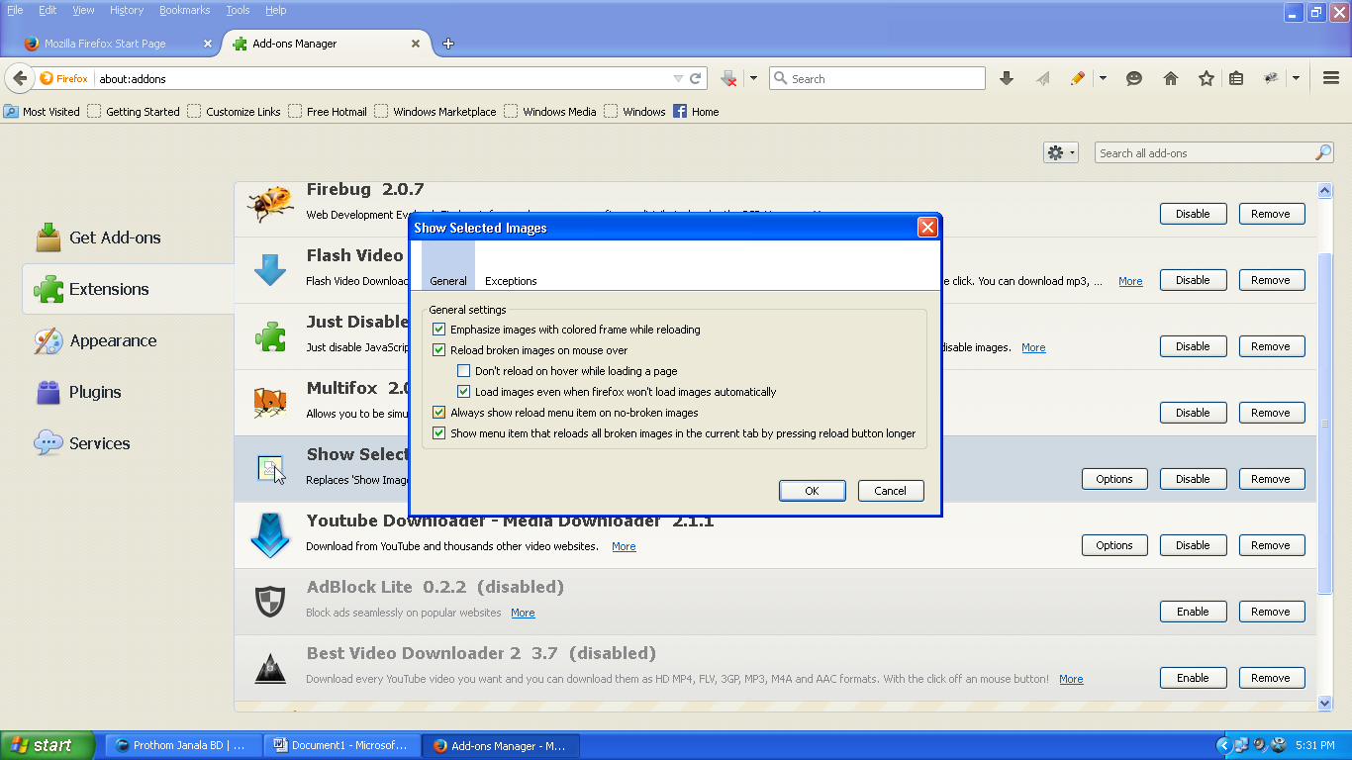Bookmark this page with the star icon

1207,78
